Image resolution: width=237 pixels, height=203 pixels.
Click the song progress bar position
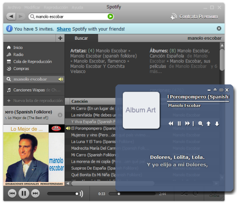132,194
